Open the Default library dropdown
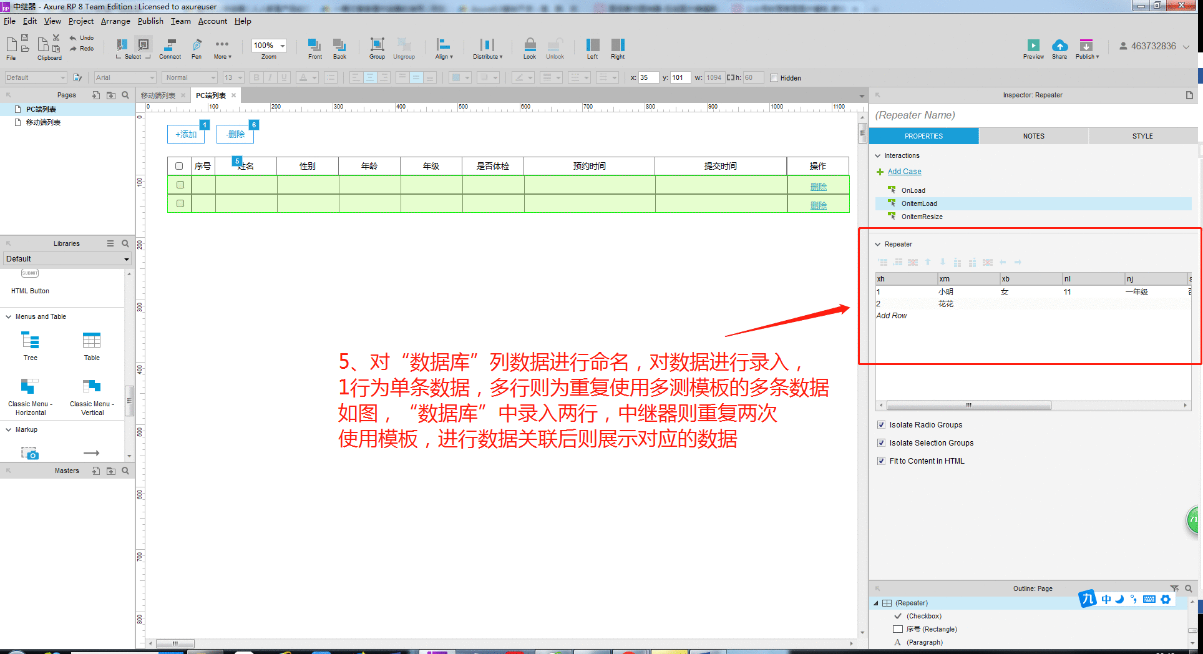This screenshot has width=1203, height=654. pyautogui.click(x=67, y=259)
